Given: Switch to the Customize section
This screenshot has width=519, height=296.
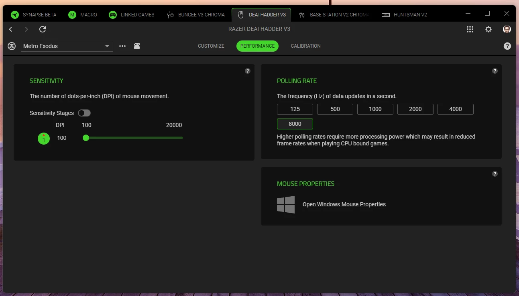Looking at the screenshot, I should click(211, 46).
